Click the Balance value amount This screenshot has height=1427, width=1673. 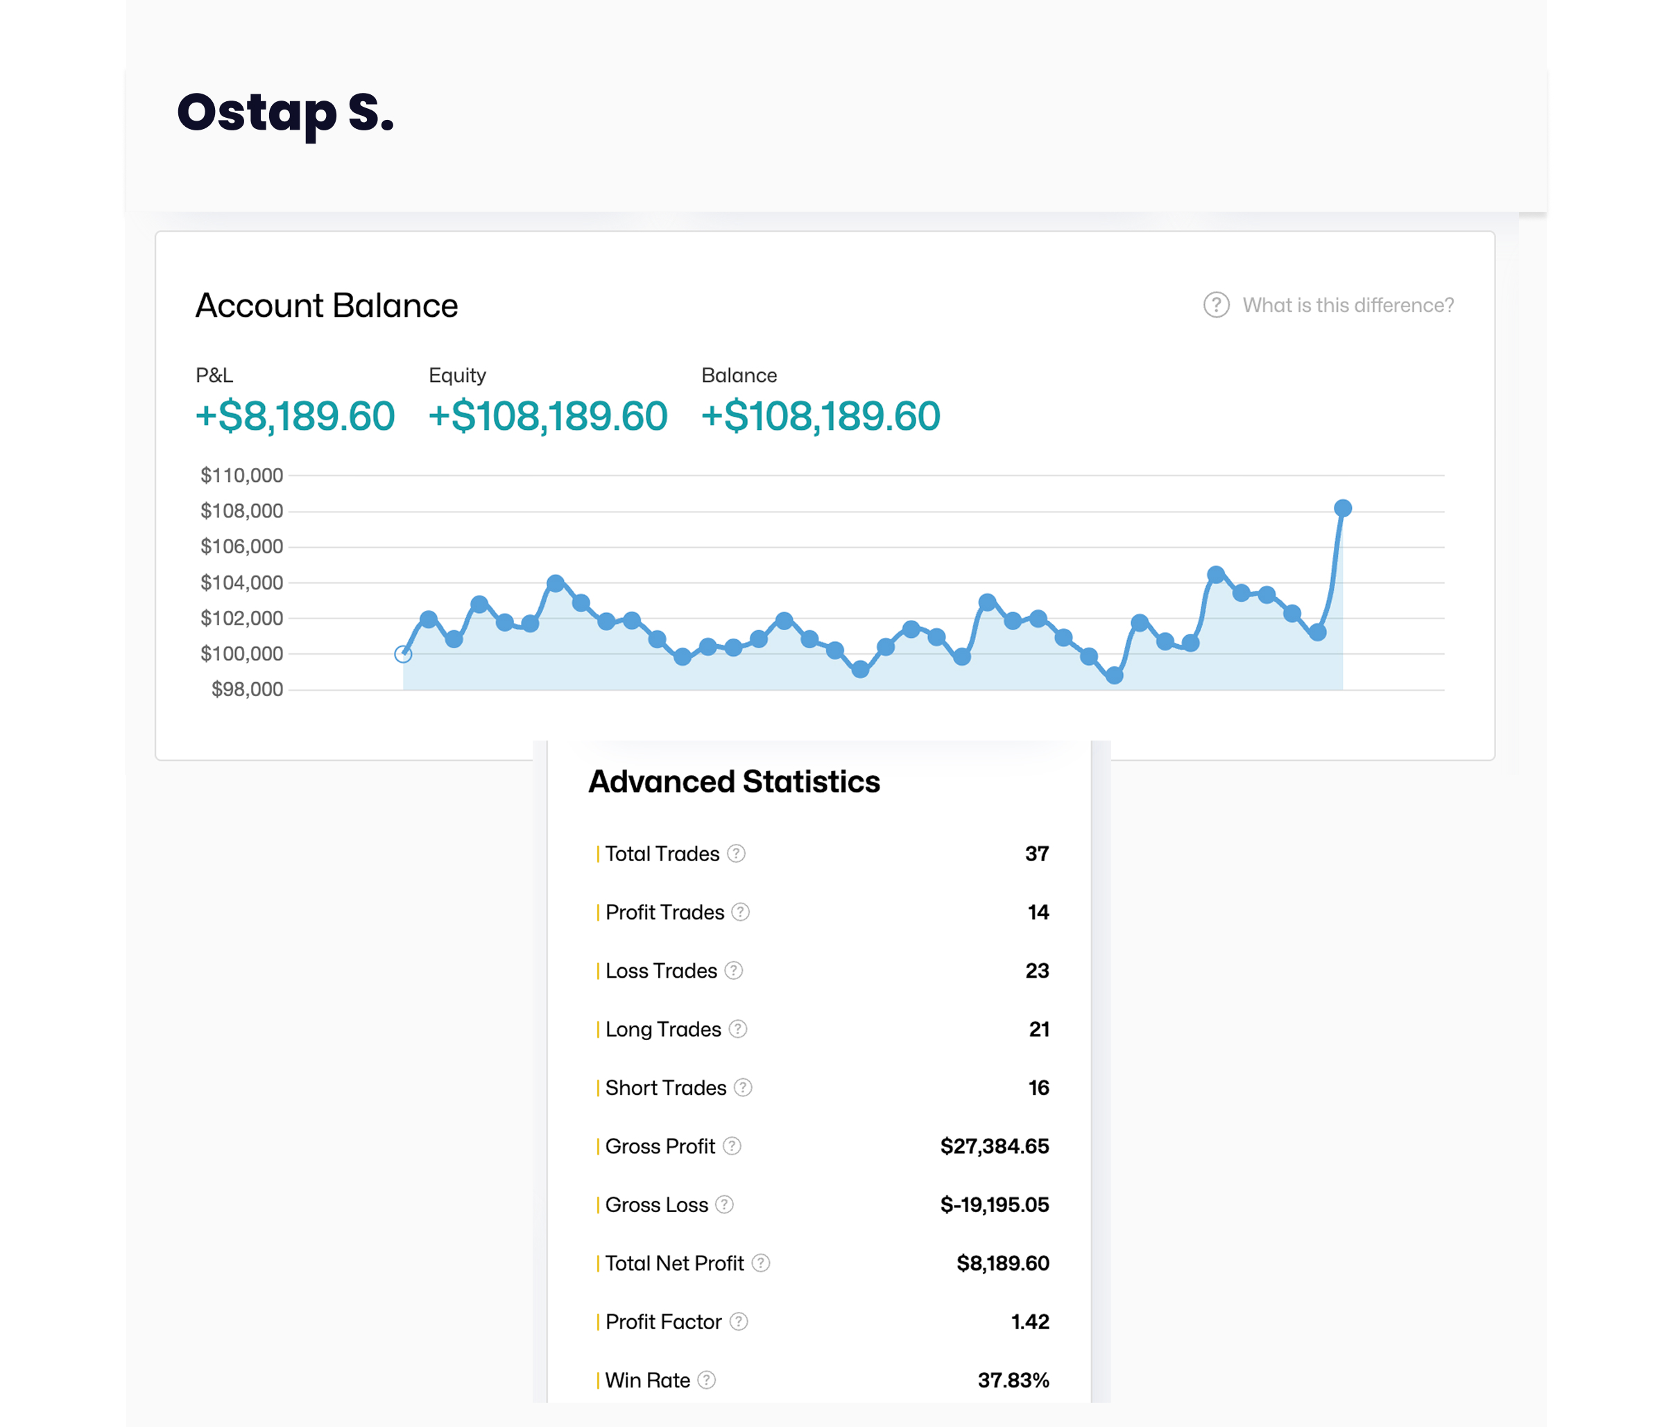pyautogui.click(x=821, y=417)
